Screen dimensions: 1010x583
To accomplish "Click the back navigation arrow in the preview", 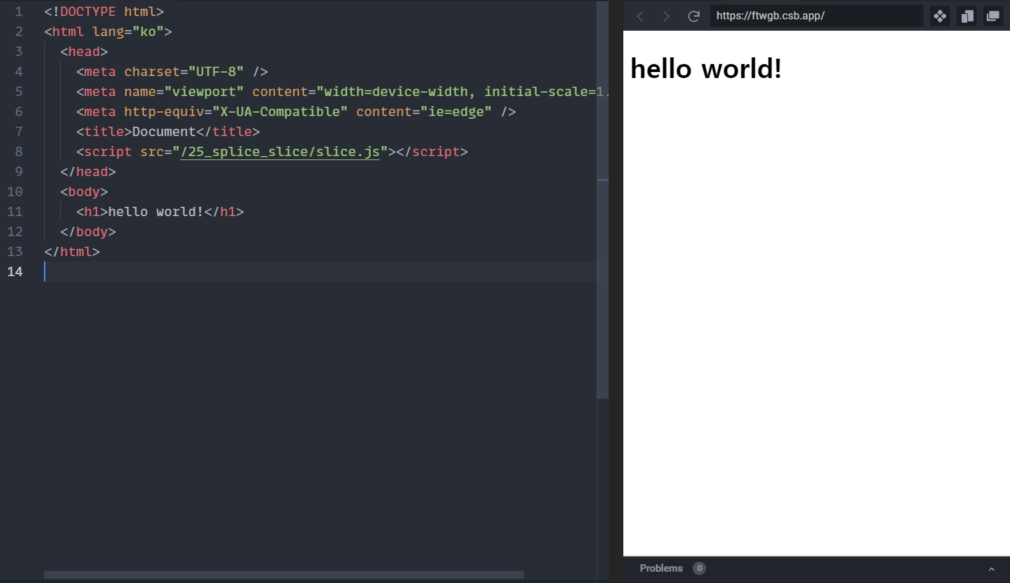I will click(x=639, y=16).
